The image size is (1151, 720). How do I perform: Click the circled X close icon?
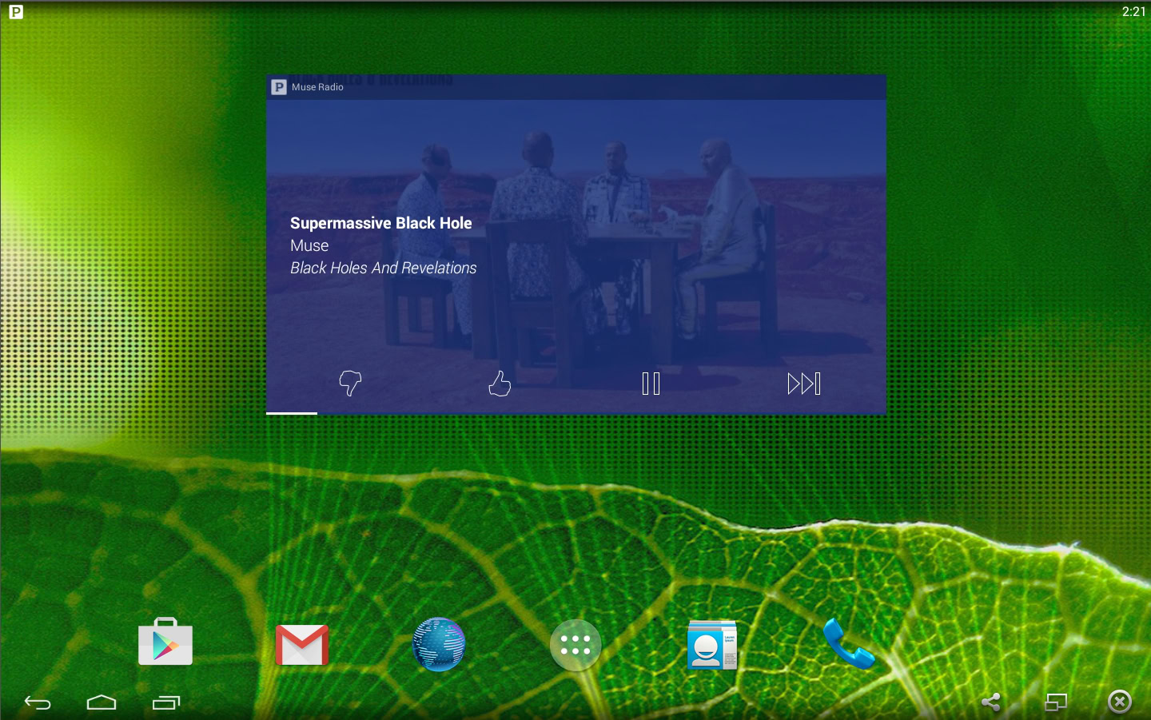1120,702
